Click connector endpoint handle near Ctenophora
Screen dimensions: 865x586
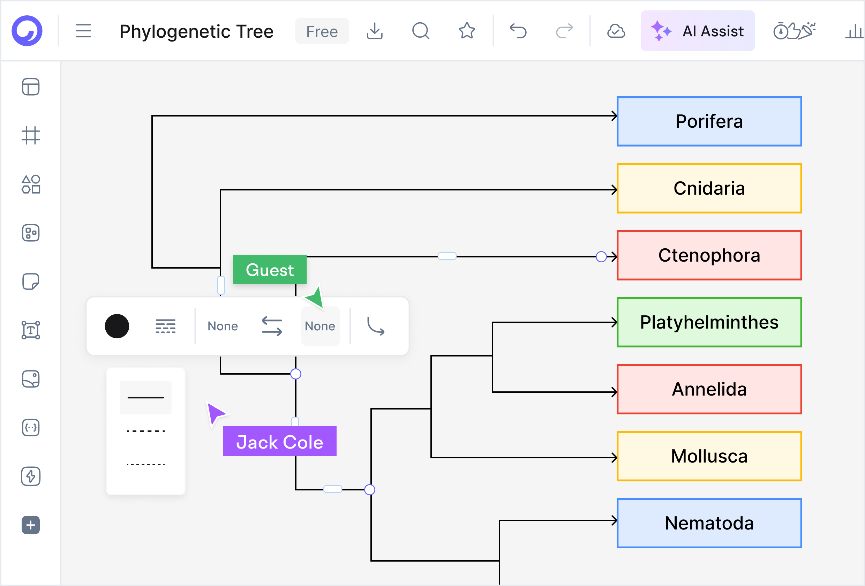coord(601,256)
